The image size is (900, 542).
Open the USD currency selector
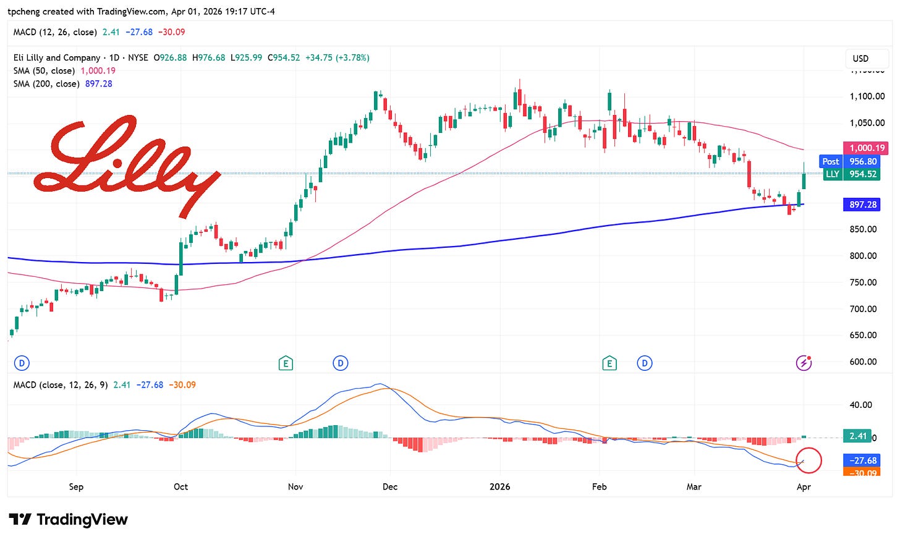coord(867,59)
